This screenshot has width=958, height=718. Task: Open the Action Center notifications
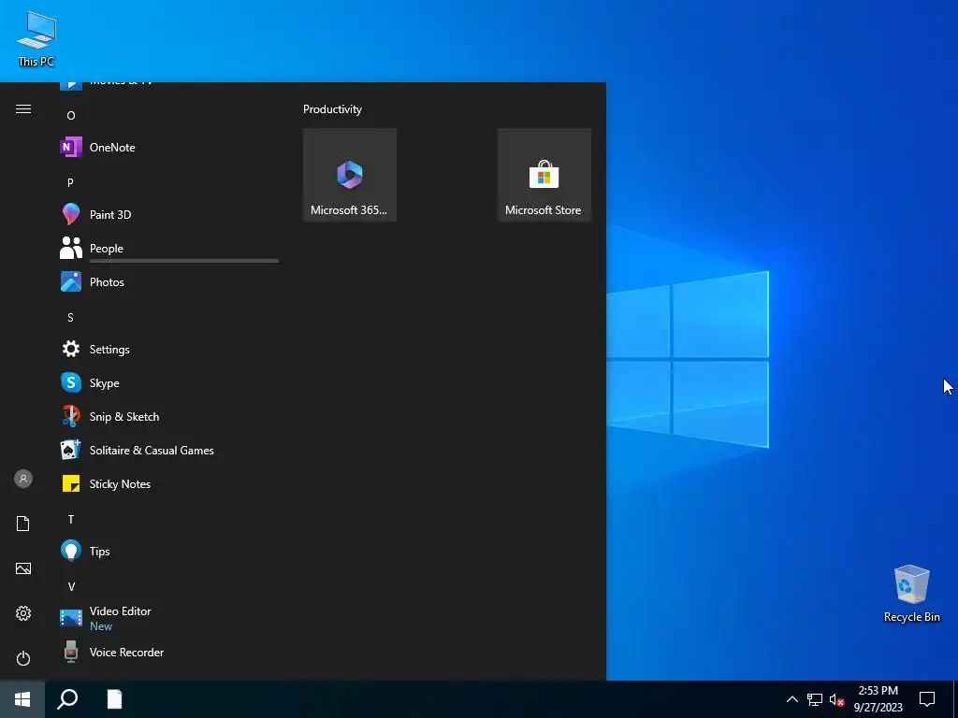pos(927,699)
